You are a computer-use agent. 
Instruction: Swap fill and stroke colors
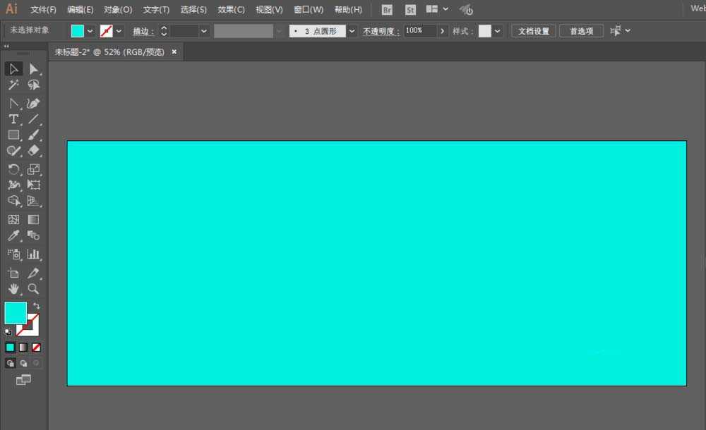(x=37, y=306)
